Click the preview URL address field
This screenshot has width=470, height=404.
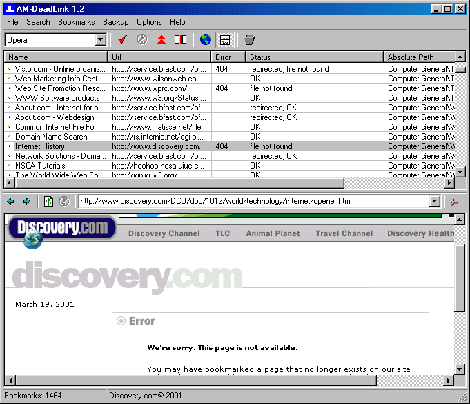[x=254, y=201]
